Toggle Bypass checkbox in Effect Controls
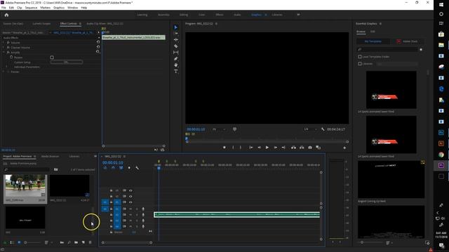Viewport: 449px width, 252px height. (x=52, y=57)
